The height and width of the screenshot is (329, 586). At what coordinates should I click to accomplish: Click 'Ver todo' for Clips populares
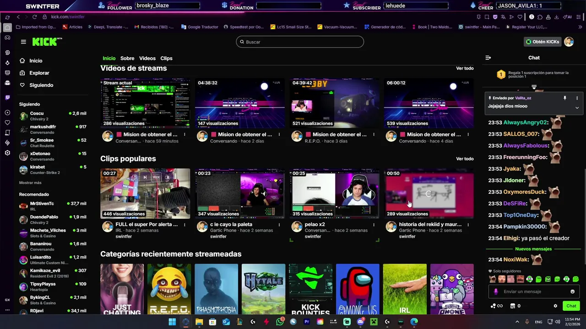tap(465, 159)
